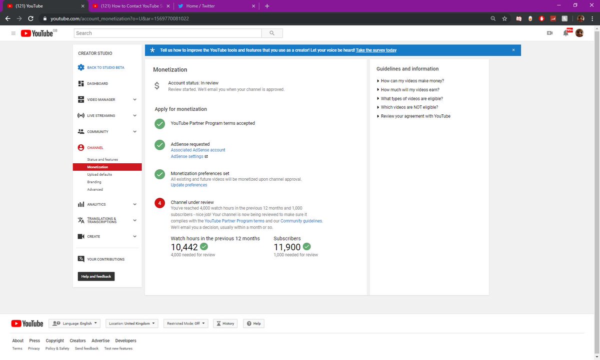The width and height of the screenshot is (600, 360).
Task: Switch to the Home / Twitter tab
Action: tap(216, 6)
